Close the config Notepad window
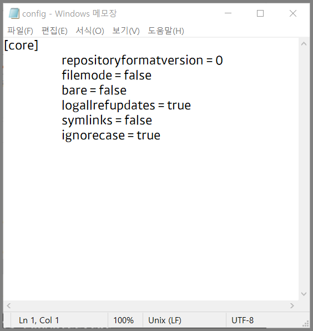The width and height of the screenshot is (313, 331). coord(293,13)
